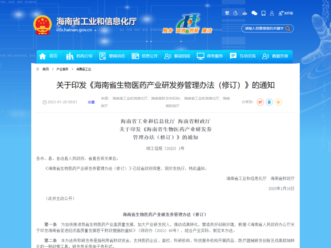Click document number 琼工信规〔2023〕1号
The image size is (331, 248).
pos(165,149)
